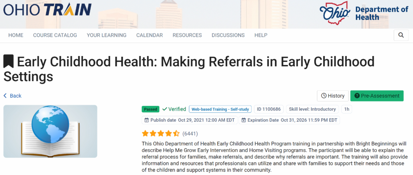Open the COURSE CATALOG menu
The height and width of the screenshot is (175, 413).
(55, 35)
